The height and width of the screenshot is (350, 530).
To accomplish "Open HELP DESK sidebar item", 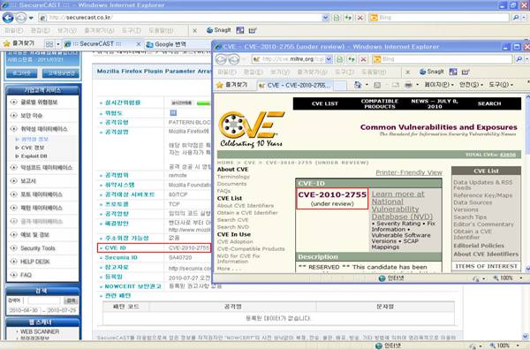I will pos(34,262).
